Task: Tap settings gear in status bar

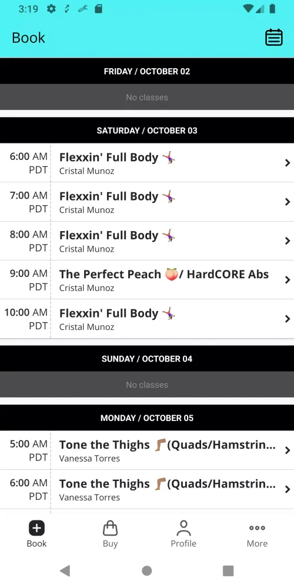Action: click(x=51, y=9)
